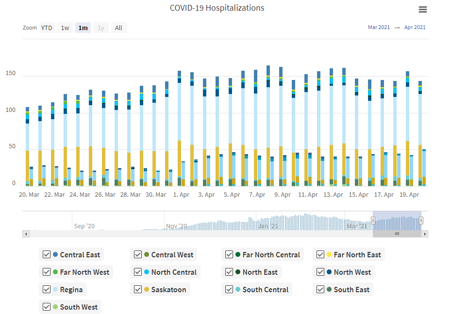Click the Apr 2021 end date
451x314 pixels.
415,27
